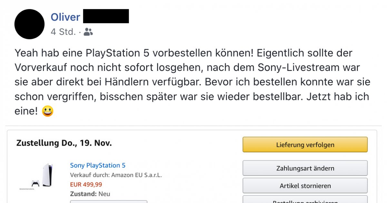Click the partially visible Bestellung archivieren button
Viewport: 387px width, 203px height.
pos(305,200)
